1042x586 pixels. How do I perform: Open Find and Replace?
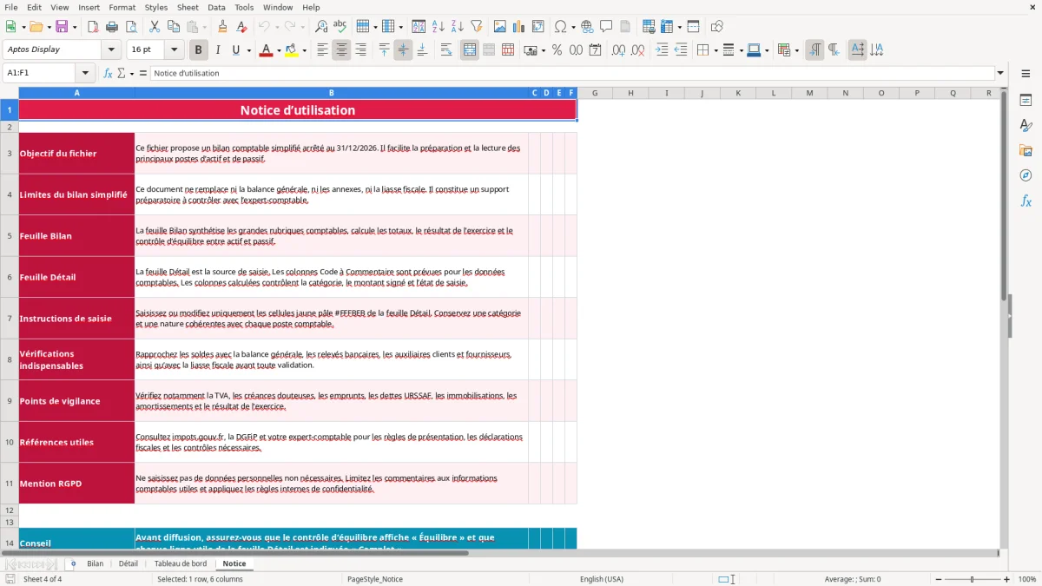click(321, 27)
